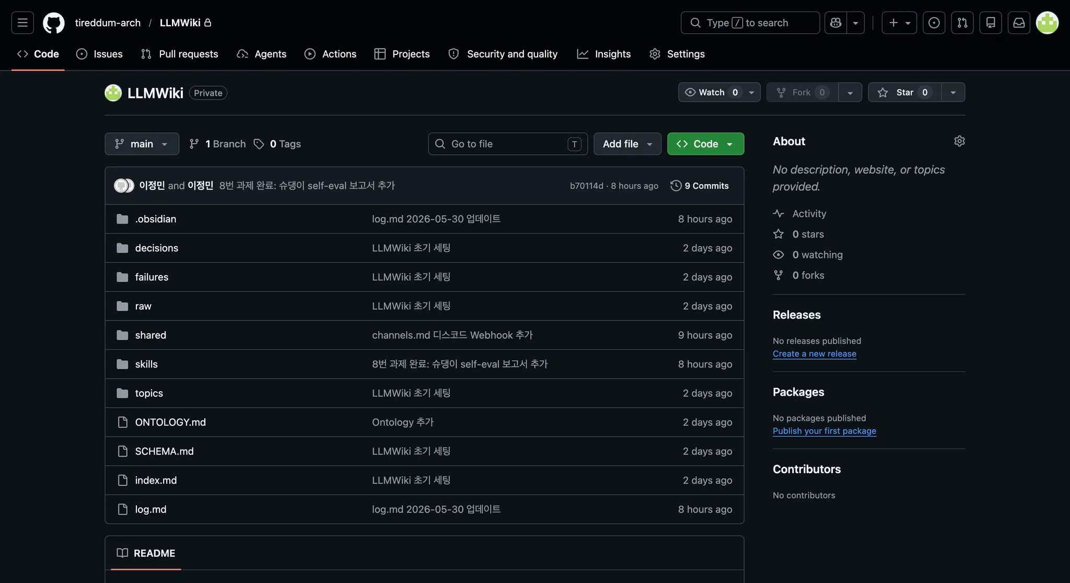Click the LLMWiki repository owner avatar

tap(113, 93)
